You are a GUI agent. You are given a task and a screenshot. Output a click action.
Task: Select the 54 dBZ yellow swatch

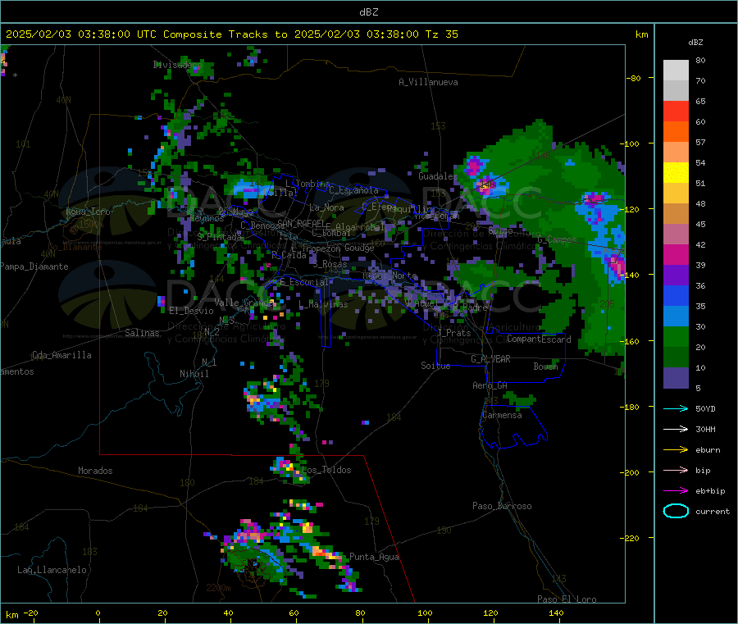click(x=676, y=173)
